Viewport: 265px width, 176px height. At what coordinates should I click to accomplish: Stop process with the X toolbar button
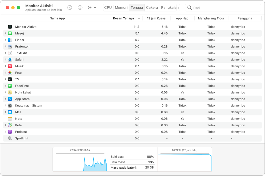70,8
